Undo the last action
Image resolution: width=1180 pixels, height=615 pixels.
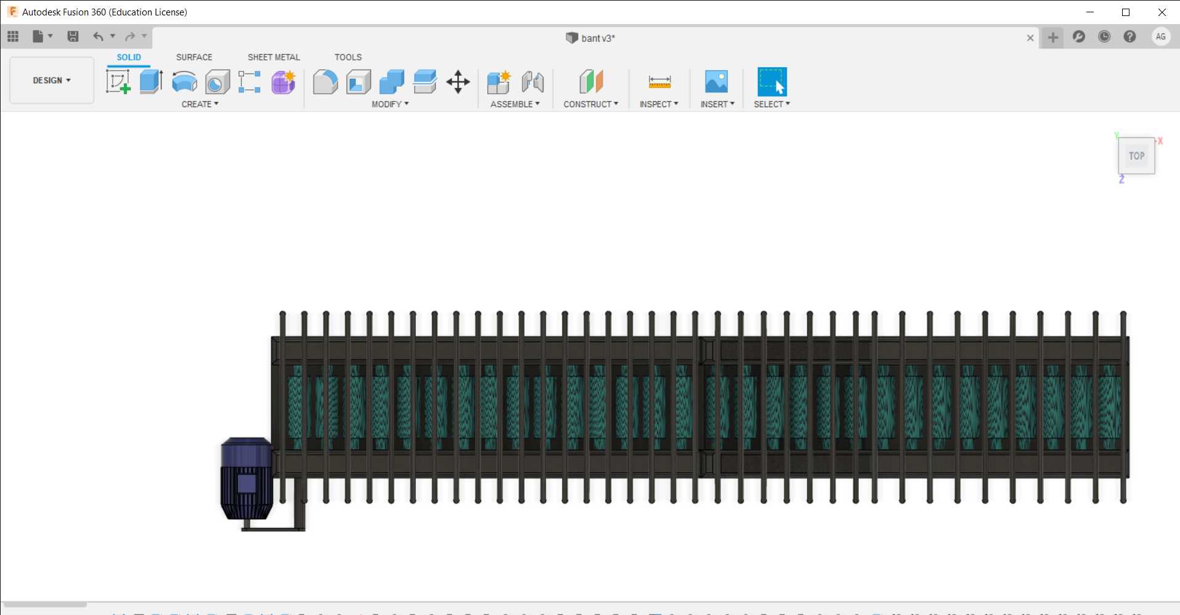pos(98,36)
